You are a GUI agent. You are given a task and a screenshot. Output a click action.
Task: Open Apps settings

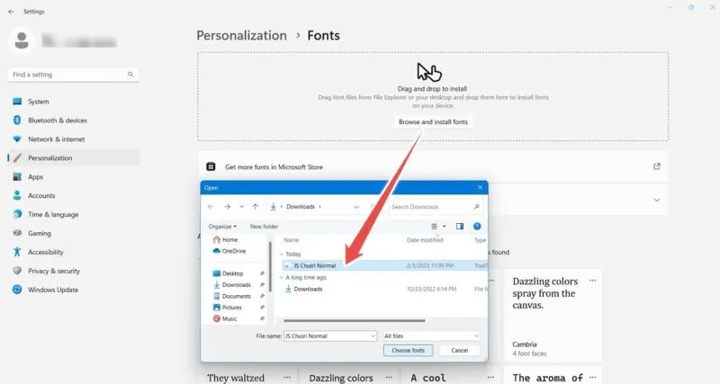point(74,176)
